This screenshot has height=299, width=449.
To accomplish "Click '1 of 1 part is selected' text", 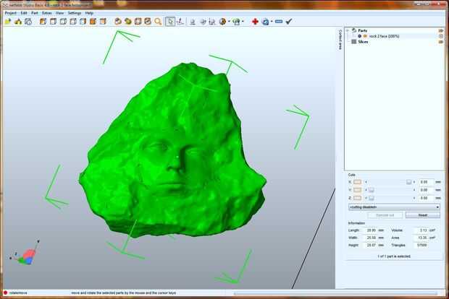I will tap(394, 256).
